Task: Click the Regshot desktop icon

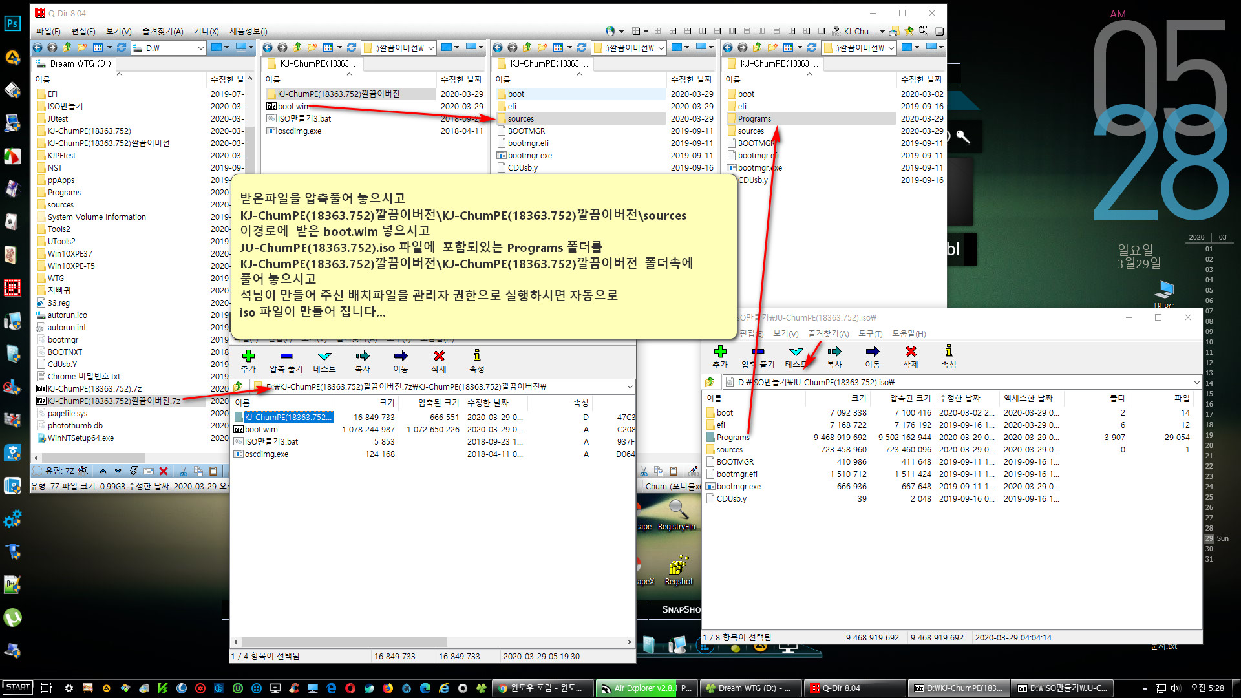Action: (x=679, y=571)
